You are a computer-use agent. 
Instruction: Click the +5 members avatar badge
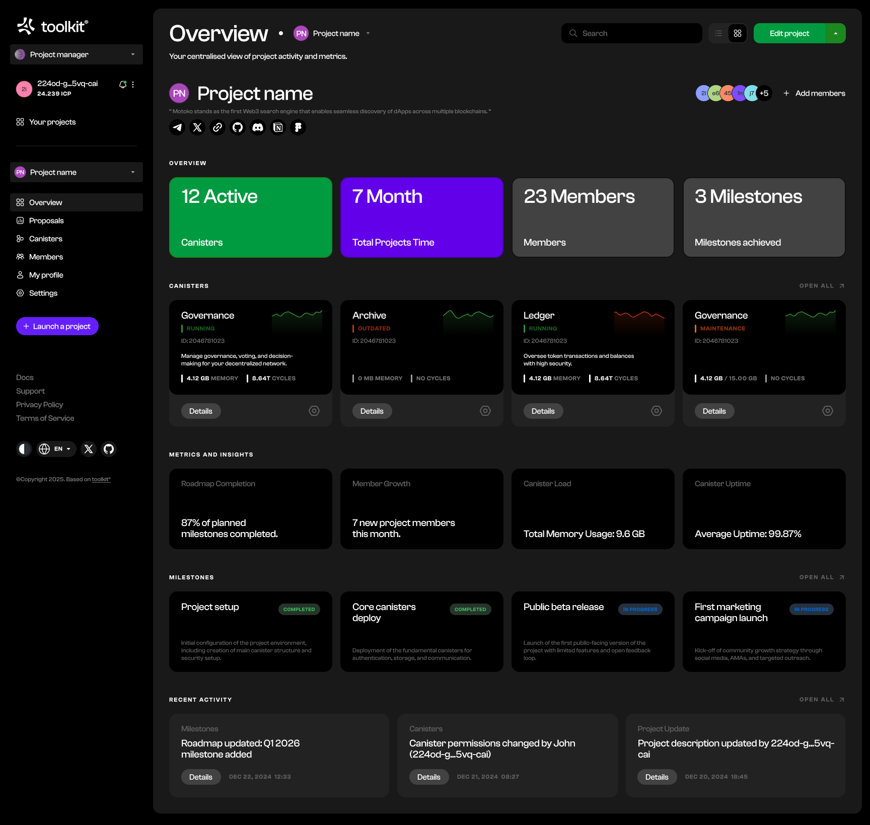tap(764, 93)
